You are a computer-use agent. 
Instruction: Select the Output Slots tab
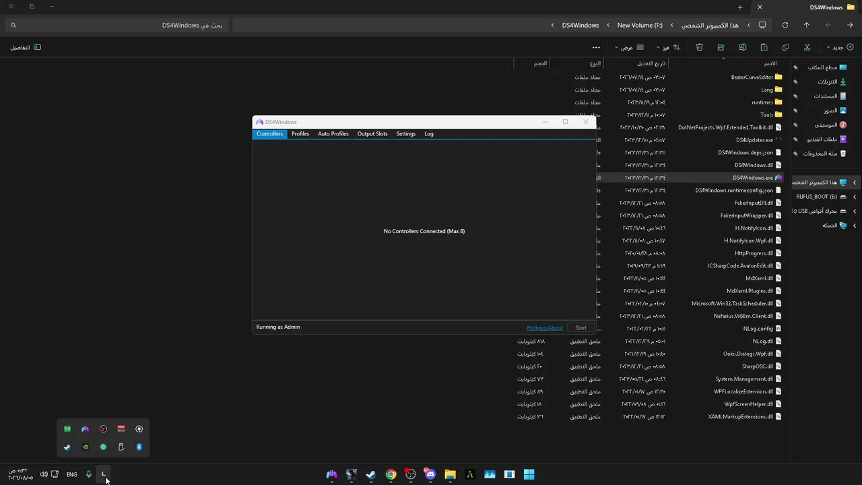pyautogui.click(x=372, y=134)
